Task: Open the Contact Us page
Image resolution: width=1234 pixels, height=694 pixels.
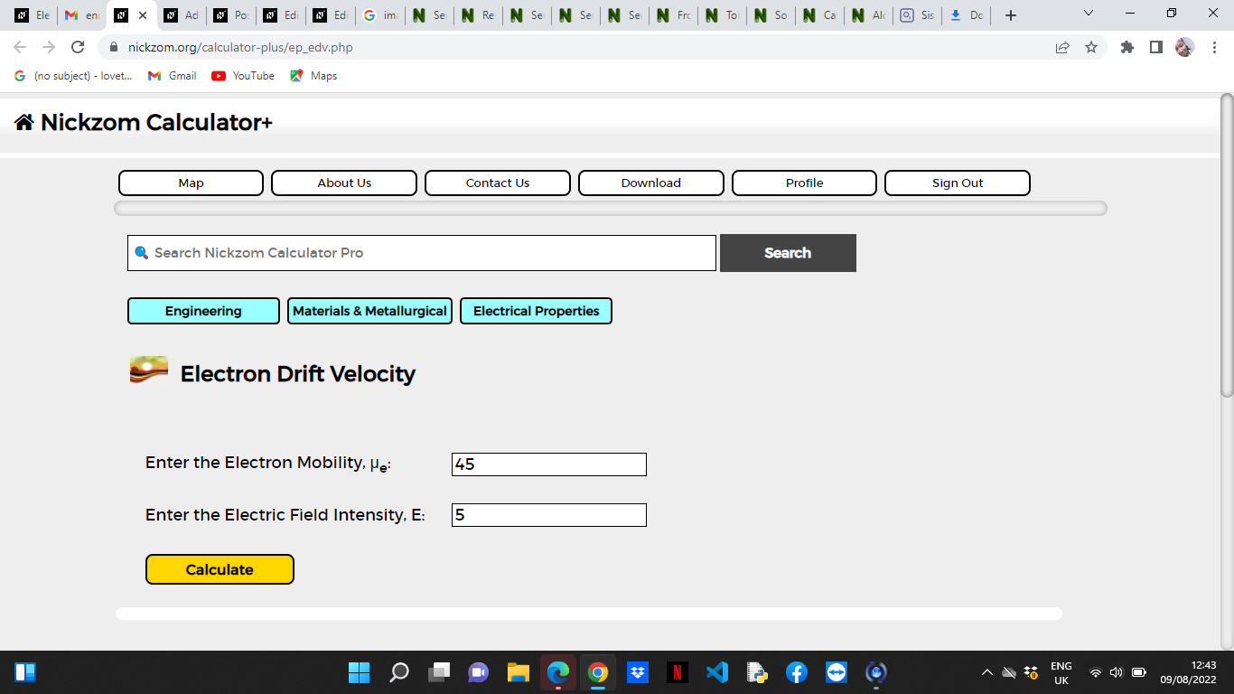Action: (x=498, y=183)
